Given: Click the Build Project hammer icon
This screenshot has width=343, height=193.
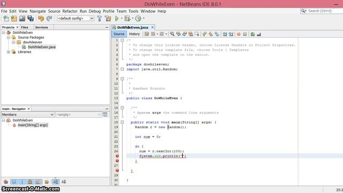Looking at the screenshot, I should click(x=99, y=19).
